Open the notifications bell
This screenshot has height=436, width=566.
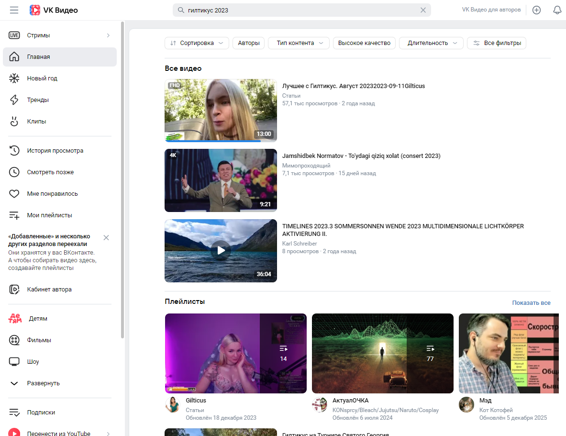click(x=557, y=10)
